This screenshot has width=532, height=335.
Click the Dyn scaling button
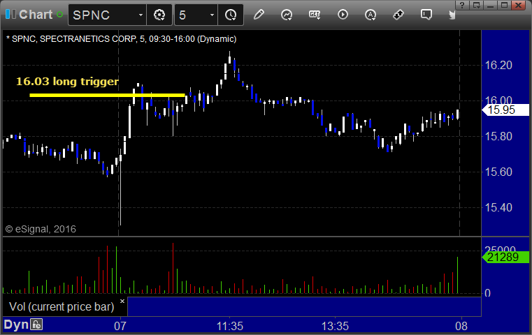coord(16,325)
